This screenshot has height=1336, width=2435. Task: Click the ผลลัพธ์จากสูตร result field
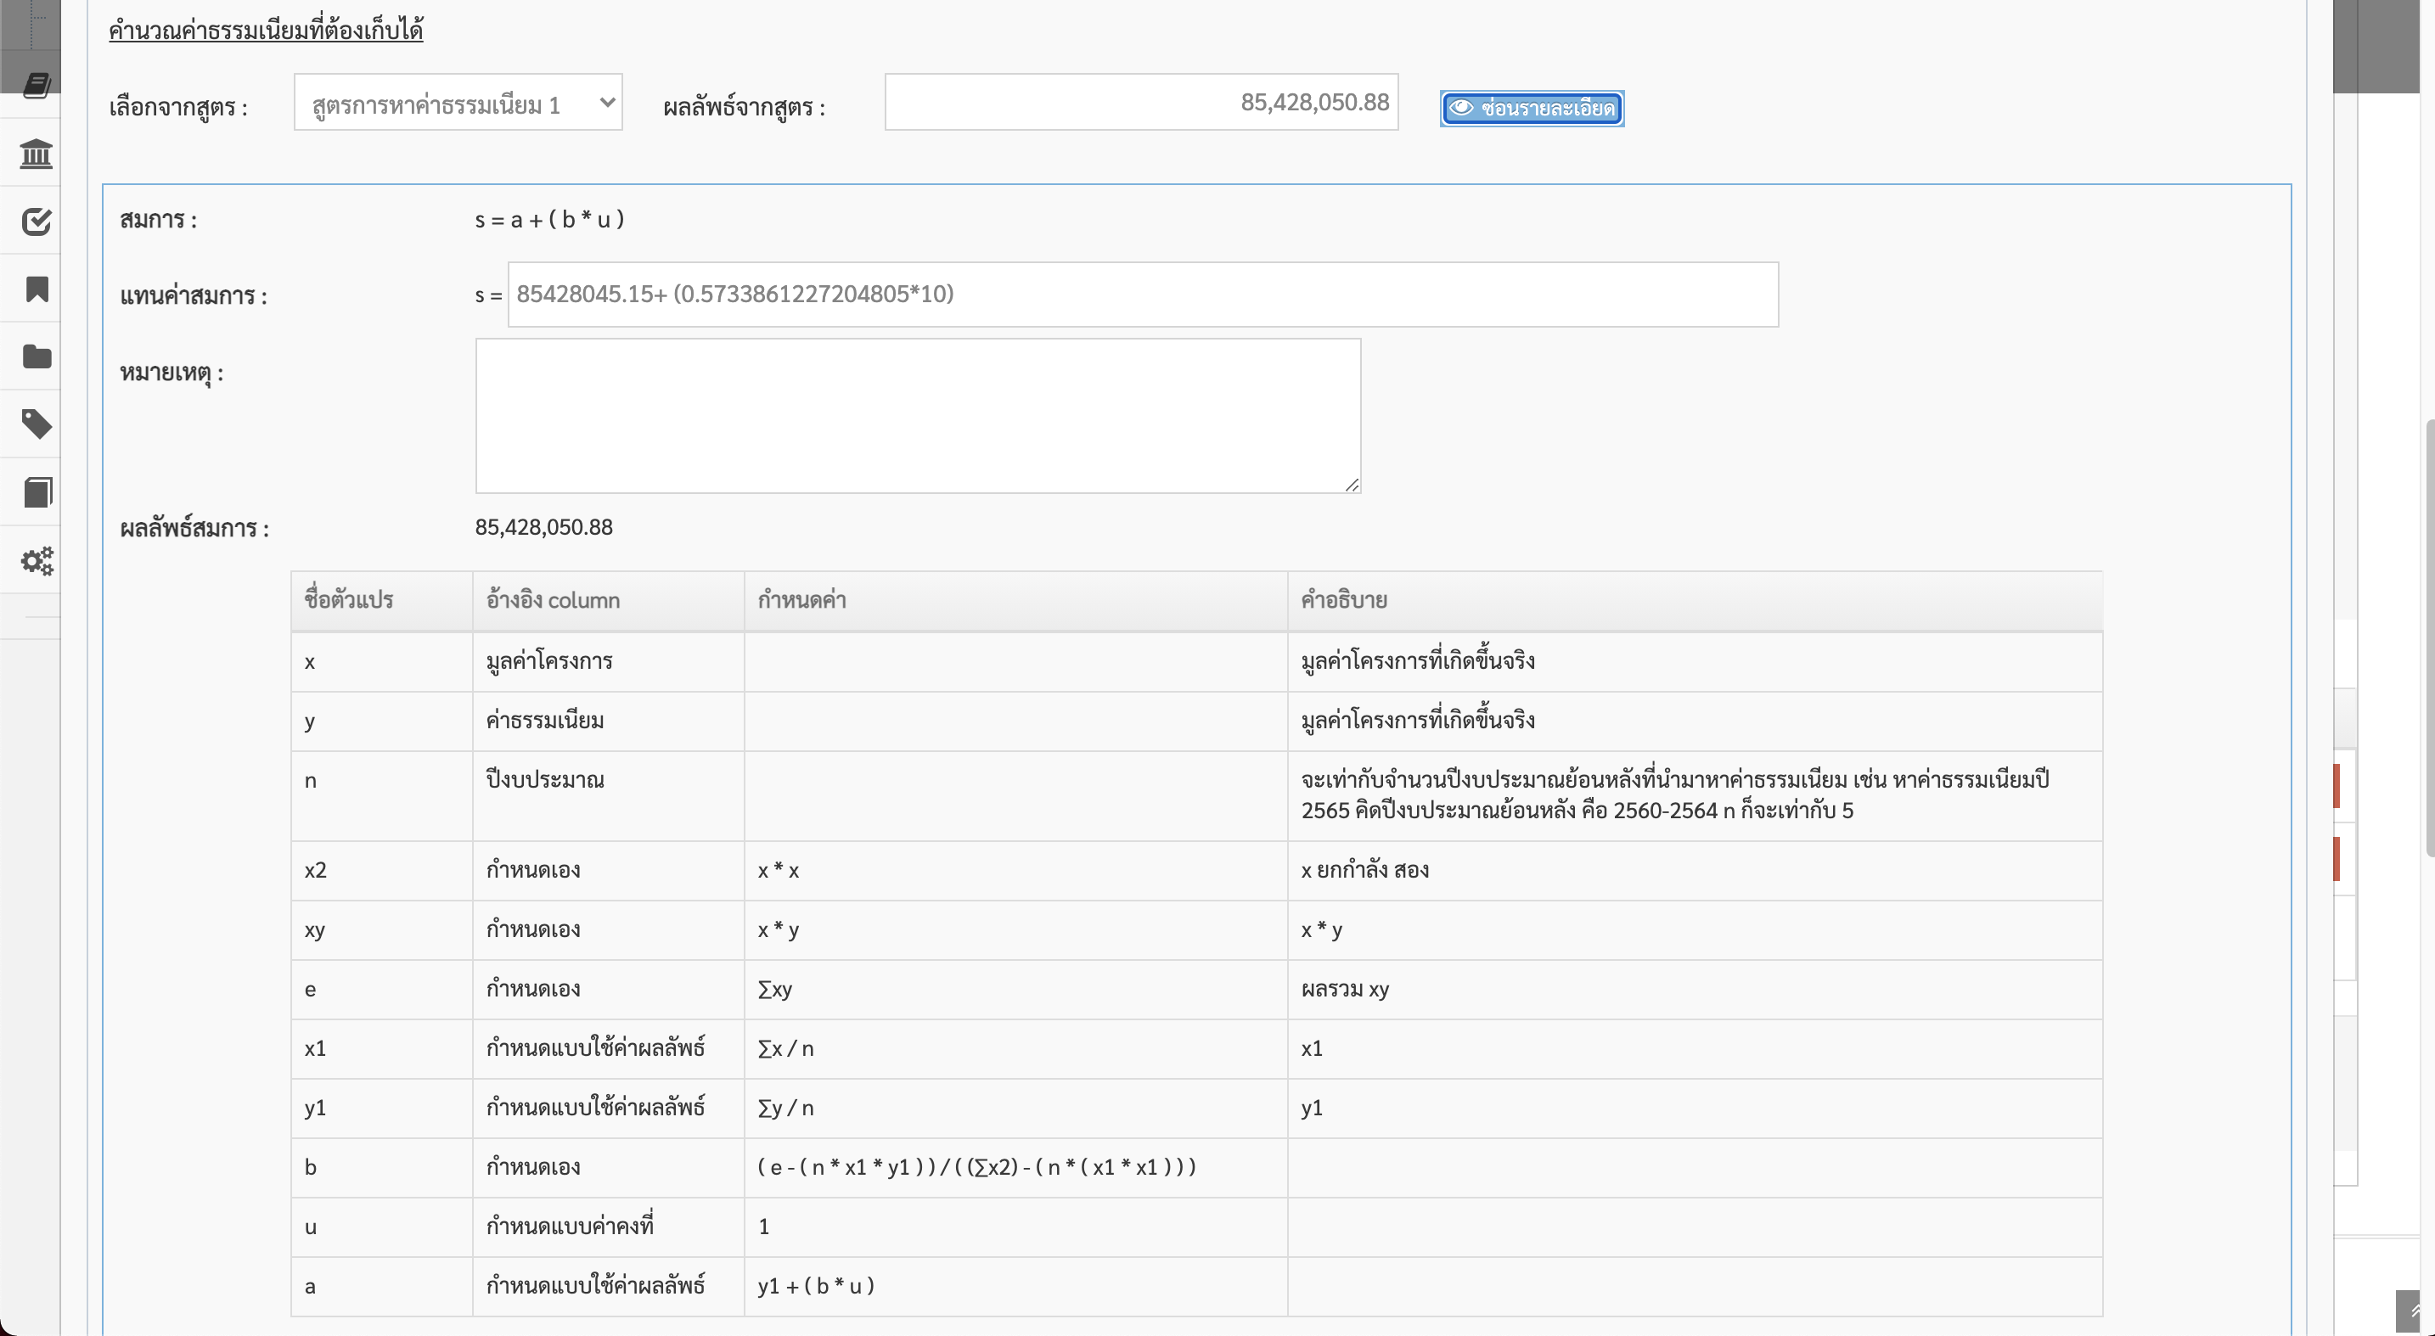coord(1141,102)
